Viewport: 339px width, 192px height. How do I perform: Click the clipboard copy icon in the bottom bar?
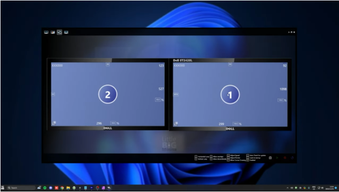coord(270,158)
